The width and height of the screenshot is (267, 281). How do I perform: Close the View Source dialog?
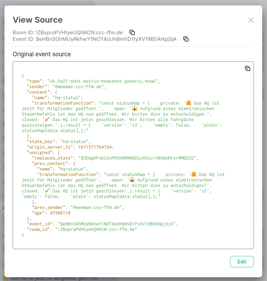point(251,20)
